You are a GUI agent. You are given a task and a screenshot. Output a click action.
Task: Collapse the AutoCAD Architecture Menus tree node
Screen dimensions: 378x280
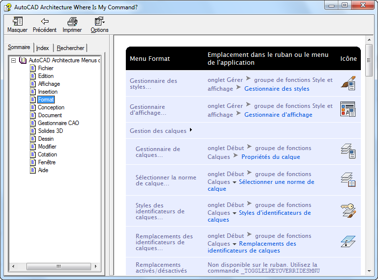14,60
